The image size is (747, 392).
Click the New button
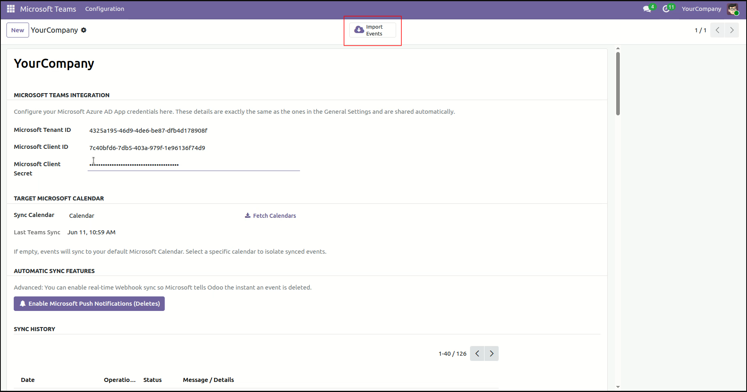point(18,30)
